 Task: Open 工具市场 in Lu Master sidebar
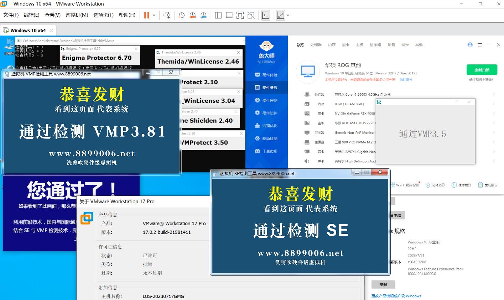(266, 151)
